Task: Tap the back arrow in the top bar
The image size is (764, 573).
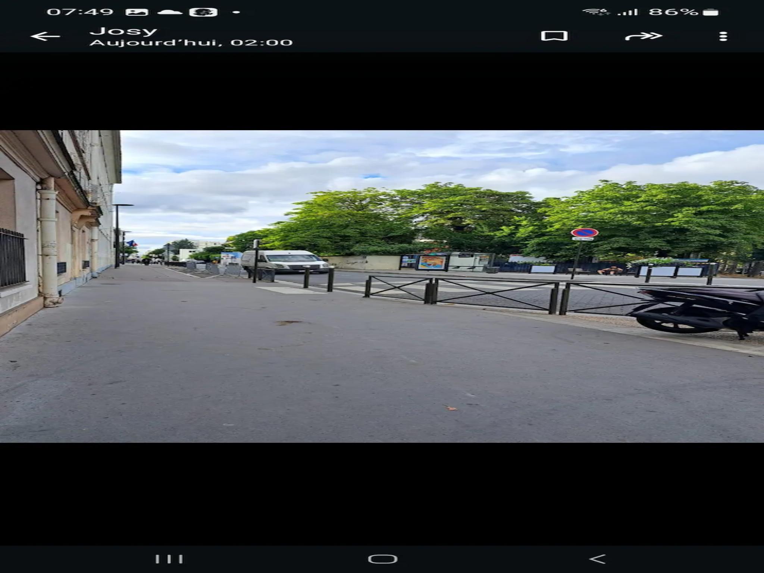Action: pyautogui.click(x=45, y=36)
